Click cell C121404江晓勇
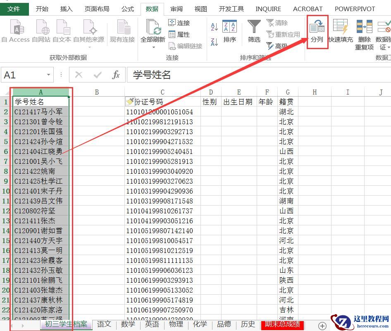 (x=41, y=151)
